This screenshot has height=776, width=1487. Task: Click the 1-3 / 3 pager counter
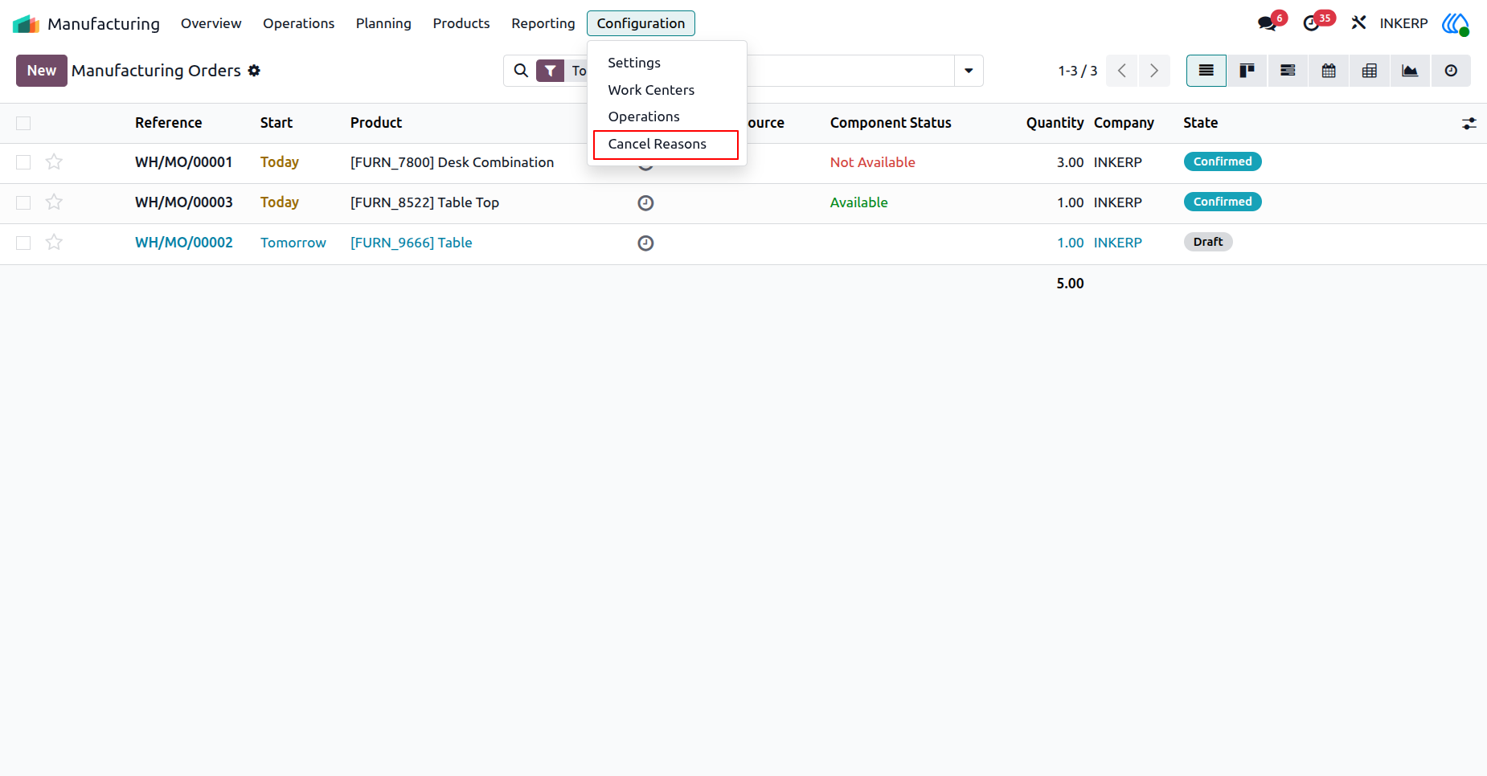[1077, 71]
